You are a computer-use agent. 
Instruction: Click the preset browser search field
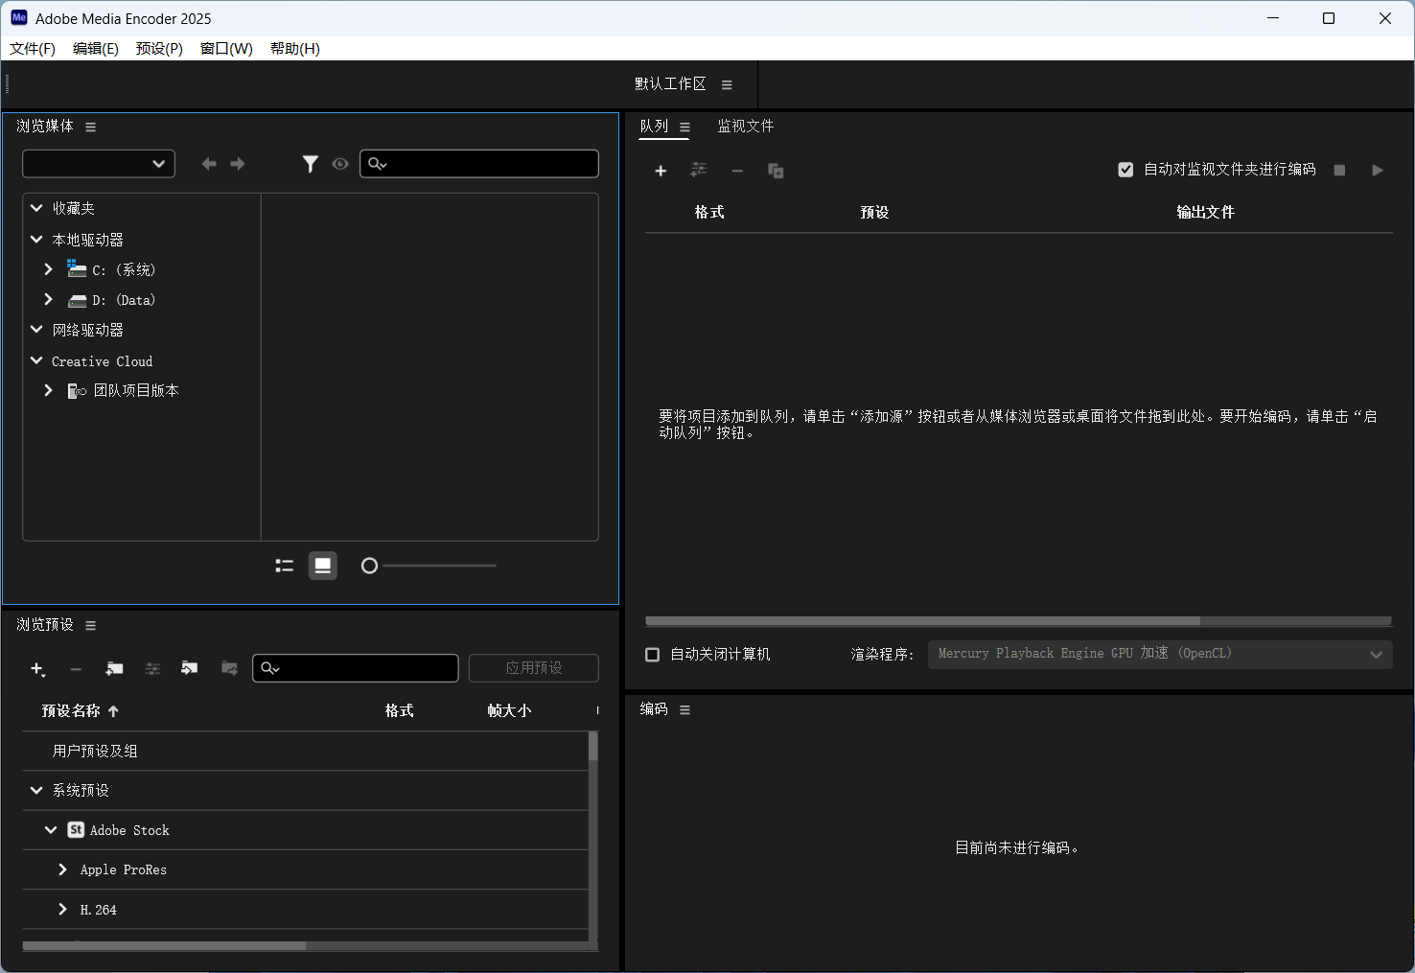(356, 668)
